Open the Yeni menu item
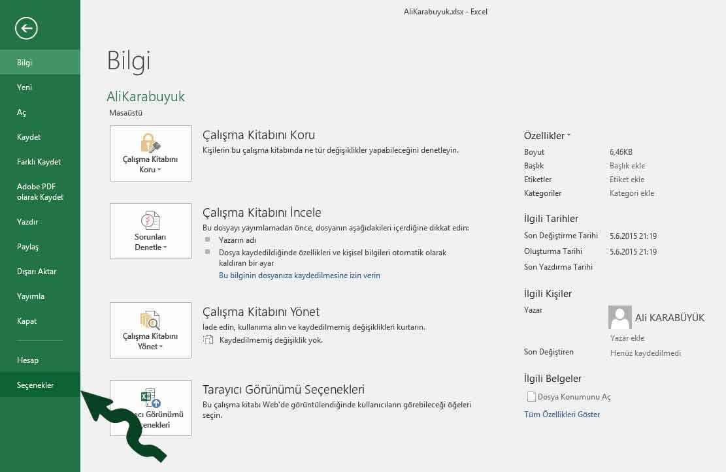The image size is (726, 472). point(25,87)
